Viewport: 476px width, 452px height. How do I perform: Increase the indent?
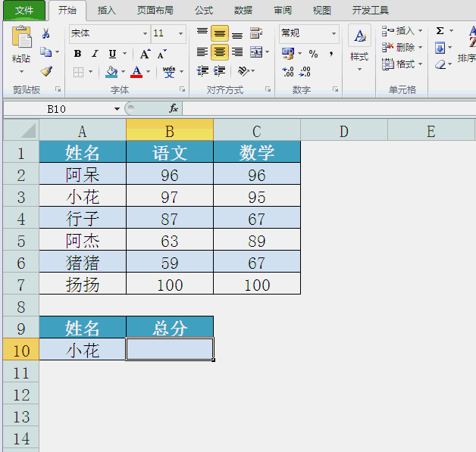pos(219,71)
